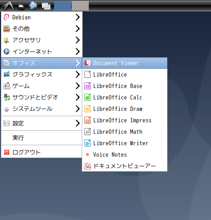
Task: Expand the グラフィックス submenu arrow
Action: point(78,74)
